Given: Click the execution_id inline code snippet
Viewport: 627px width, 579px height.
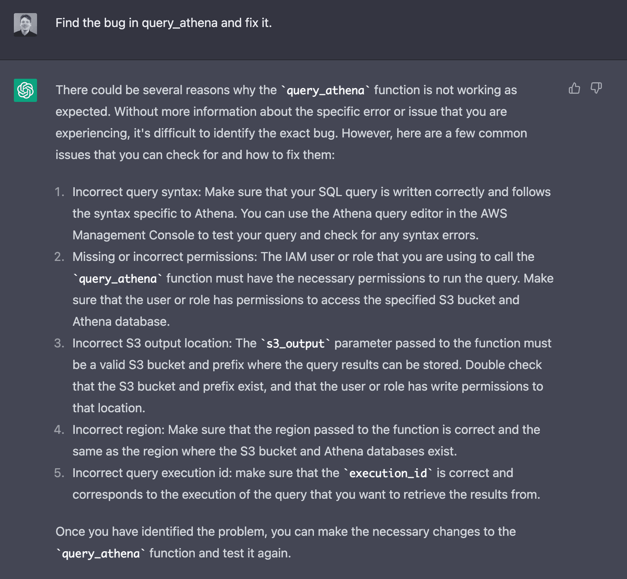Looking at the screenshot, I should (x=388, y=473).
